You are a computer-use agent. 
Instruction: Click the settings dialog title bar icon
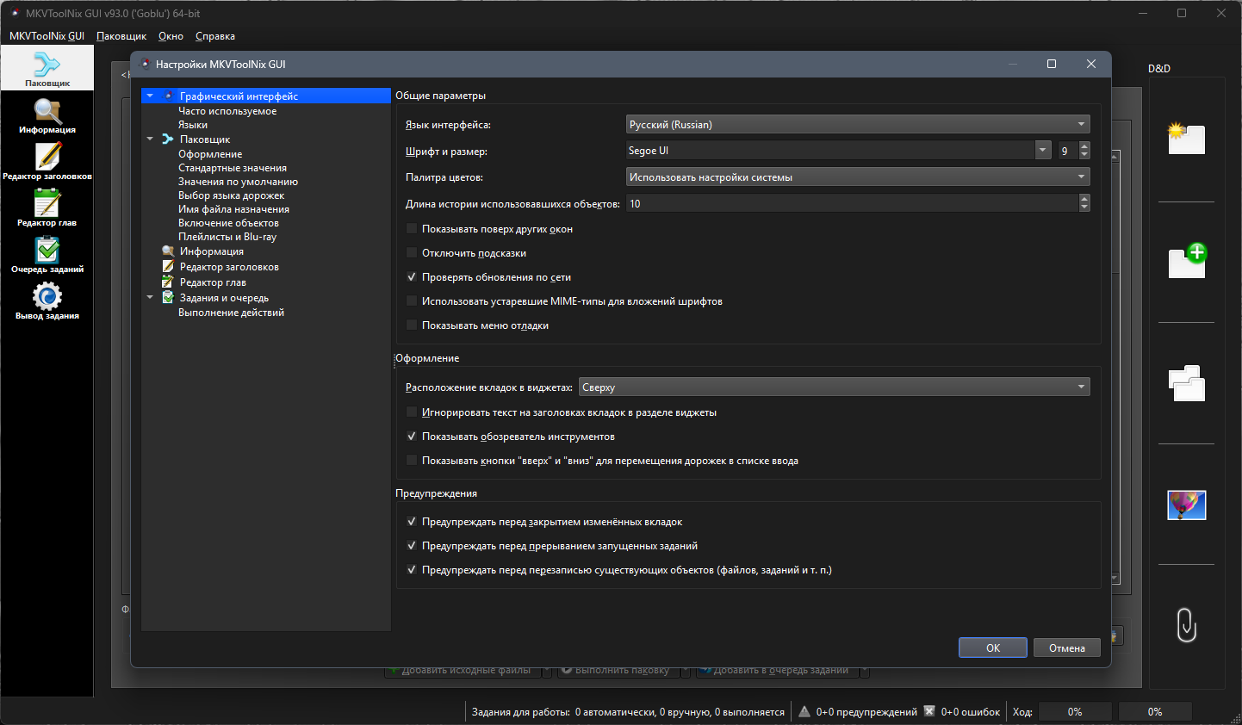145,64
